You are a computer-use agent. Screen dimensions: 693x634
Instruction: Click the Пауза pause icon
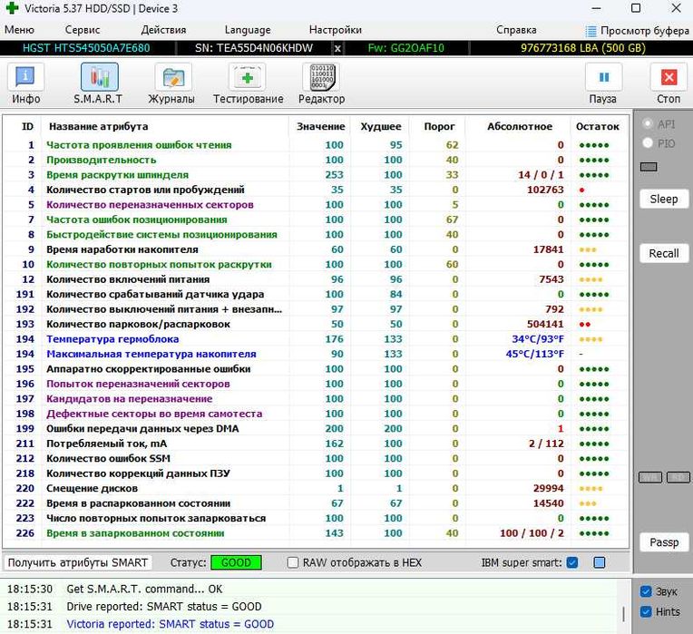(x=604, y=77)
